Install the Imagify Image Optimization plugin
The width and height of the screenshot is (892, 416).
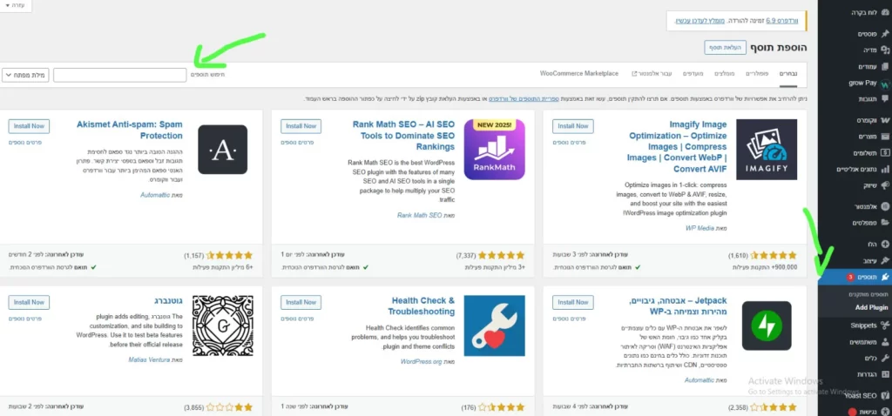(x=573, y=125)
